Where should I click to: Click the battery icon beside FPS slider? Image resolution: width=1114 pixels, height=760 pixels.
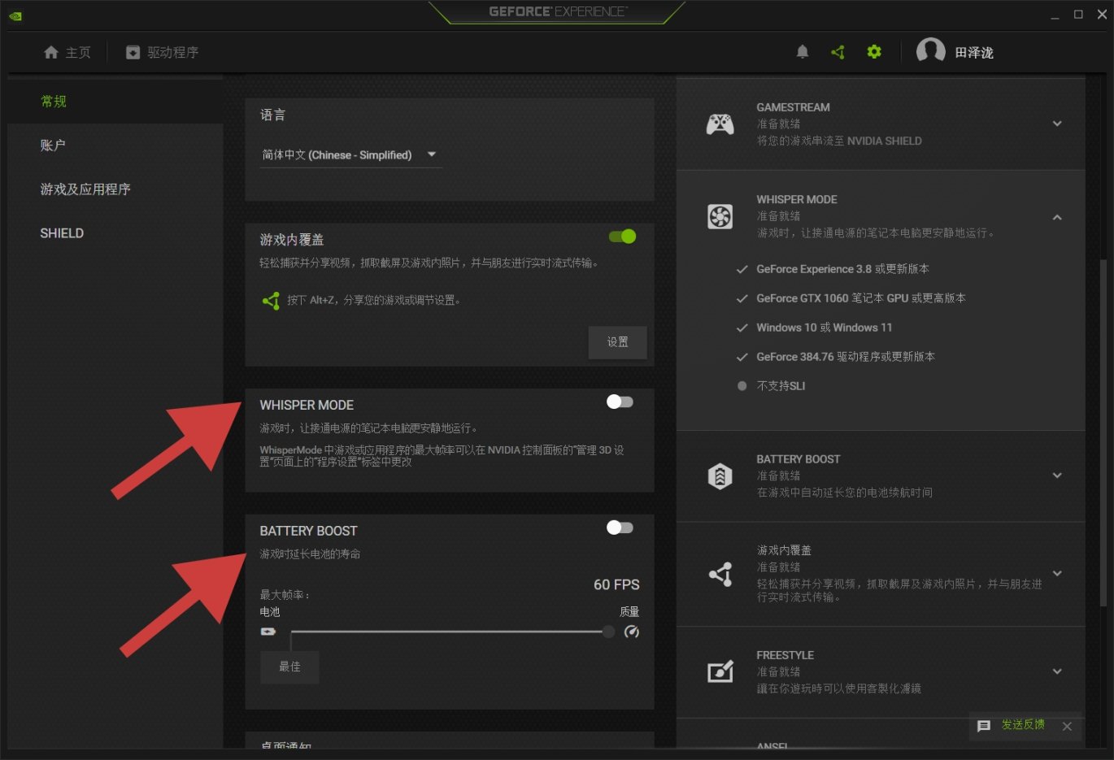pos(268,632)
